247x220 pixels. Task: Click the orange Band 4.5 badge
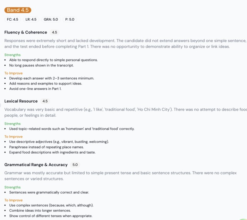click(18, 10)
